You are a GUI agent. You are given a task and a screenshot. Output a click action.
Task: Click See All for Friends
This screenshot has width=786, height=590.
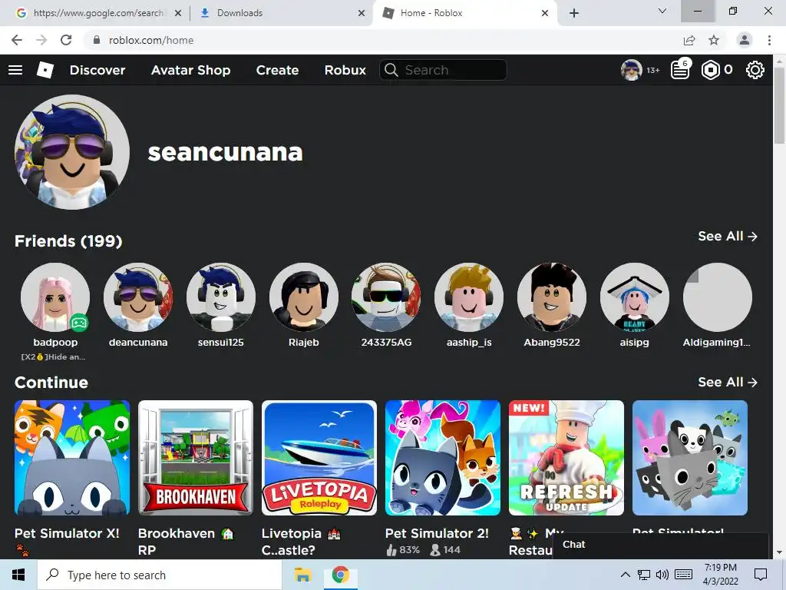click(x=728, y=237)
